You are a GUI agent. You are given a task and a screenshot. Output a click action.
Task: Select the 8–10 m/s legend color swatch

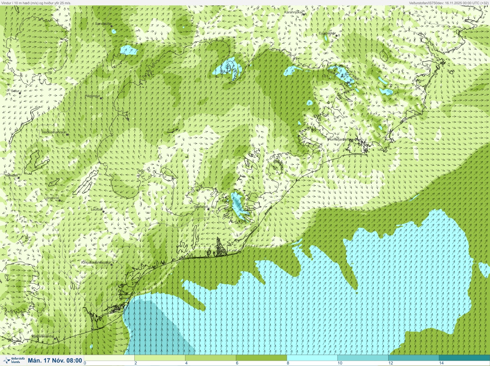312,358
